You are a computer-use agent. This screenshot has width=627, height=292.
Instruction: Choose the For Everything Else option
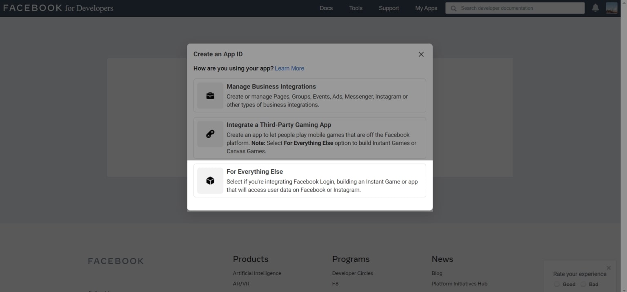[x=310, y=181]
